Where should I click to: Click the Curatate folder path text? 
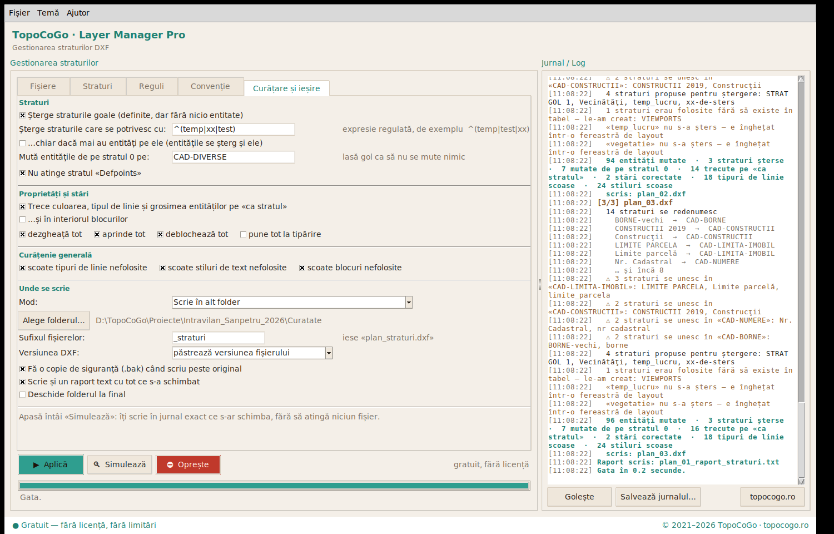pos(209,320)
